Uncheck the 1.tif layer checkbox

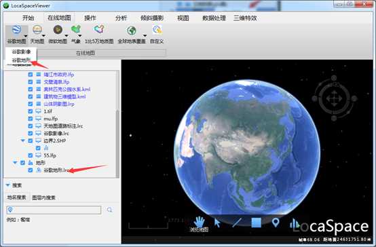tap(31, 111)
